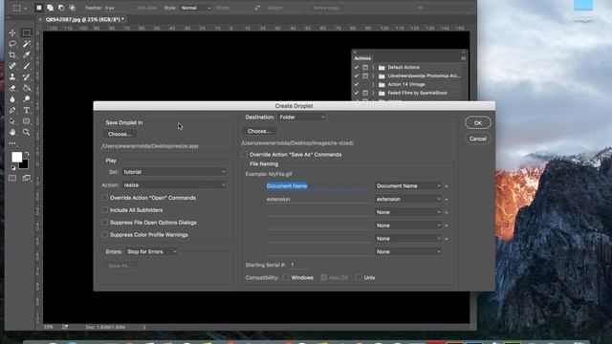Select the Brush tool

27,66
